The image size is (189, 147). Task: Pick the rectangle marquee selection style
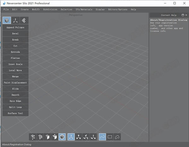110,137
